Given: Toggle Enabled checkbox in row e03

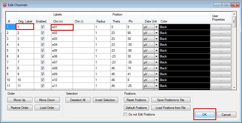Looking at the screenshot, I should [43, 39].
